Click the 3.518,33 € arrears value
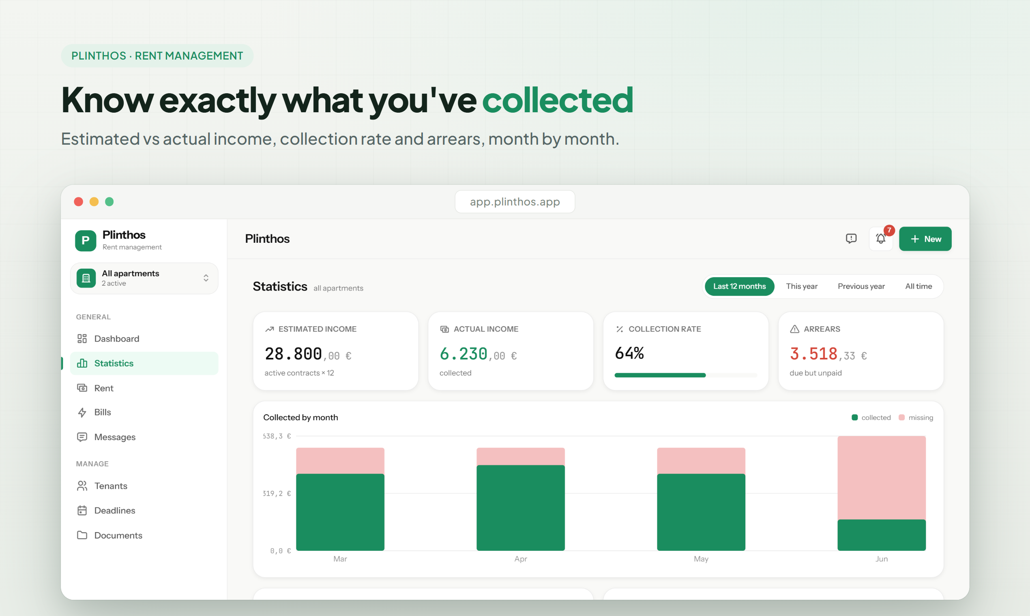1030x616 pixels. (828, 354)
